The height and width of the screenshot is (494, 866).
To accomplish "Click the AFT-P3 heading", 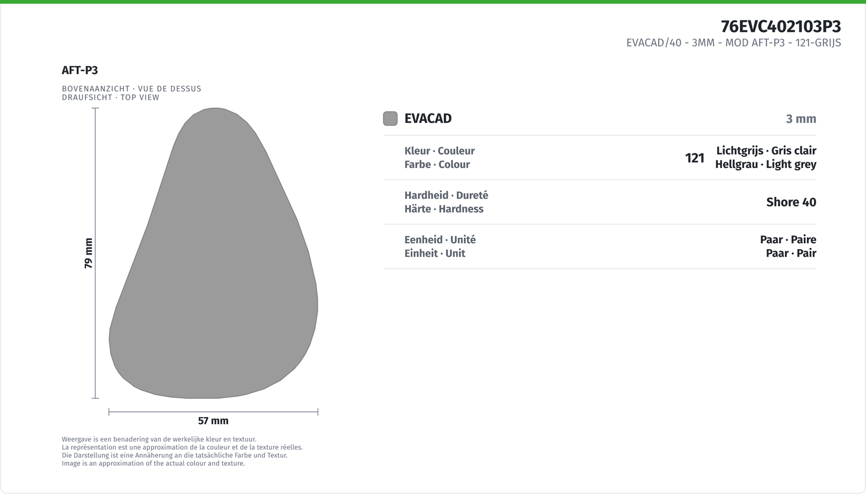I will [80, 70].
